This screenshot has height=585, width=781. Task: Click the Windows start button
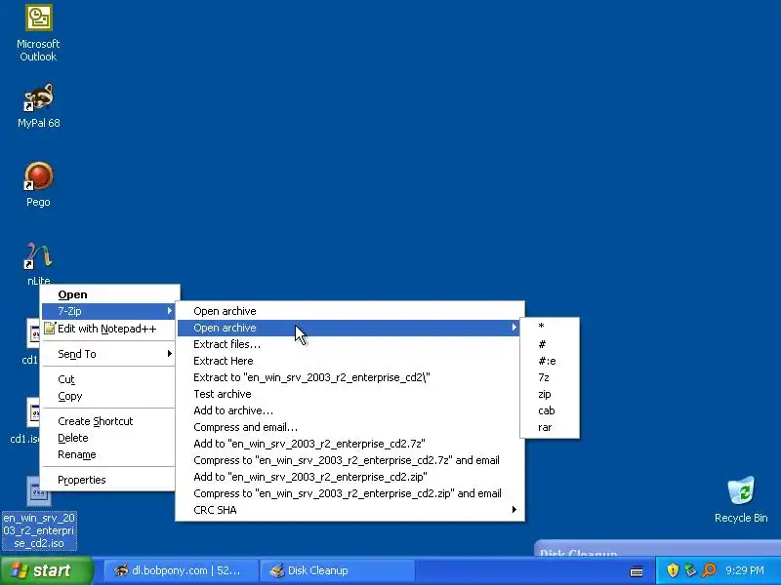coord(46,570)
